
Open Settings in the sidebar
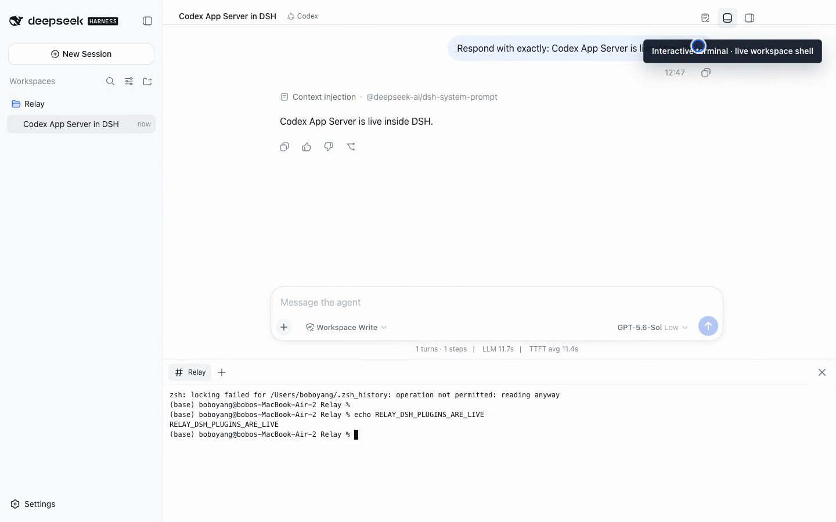33,504
